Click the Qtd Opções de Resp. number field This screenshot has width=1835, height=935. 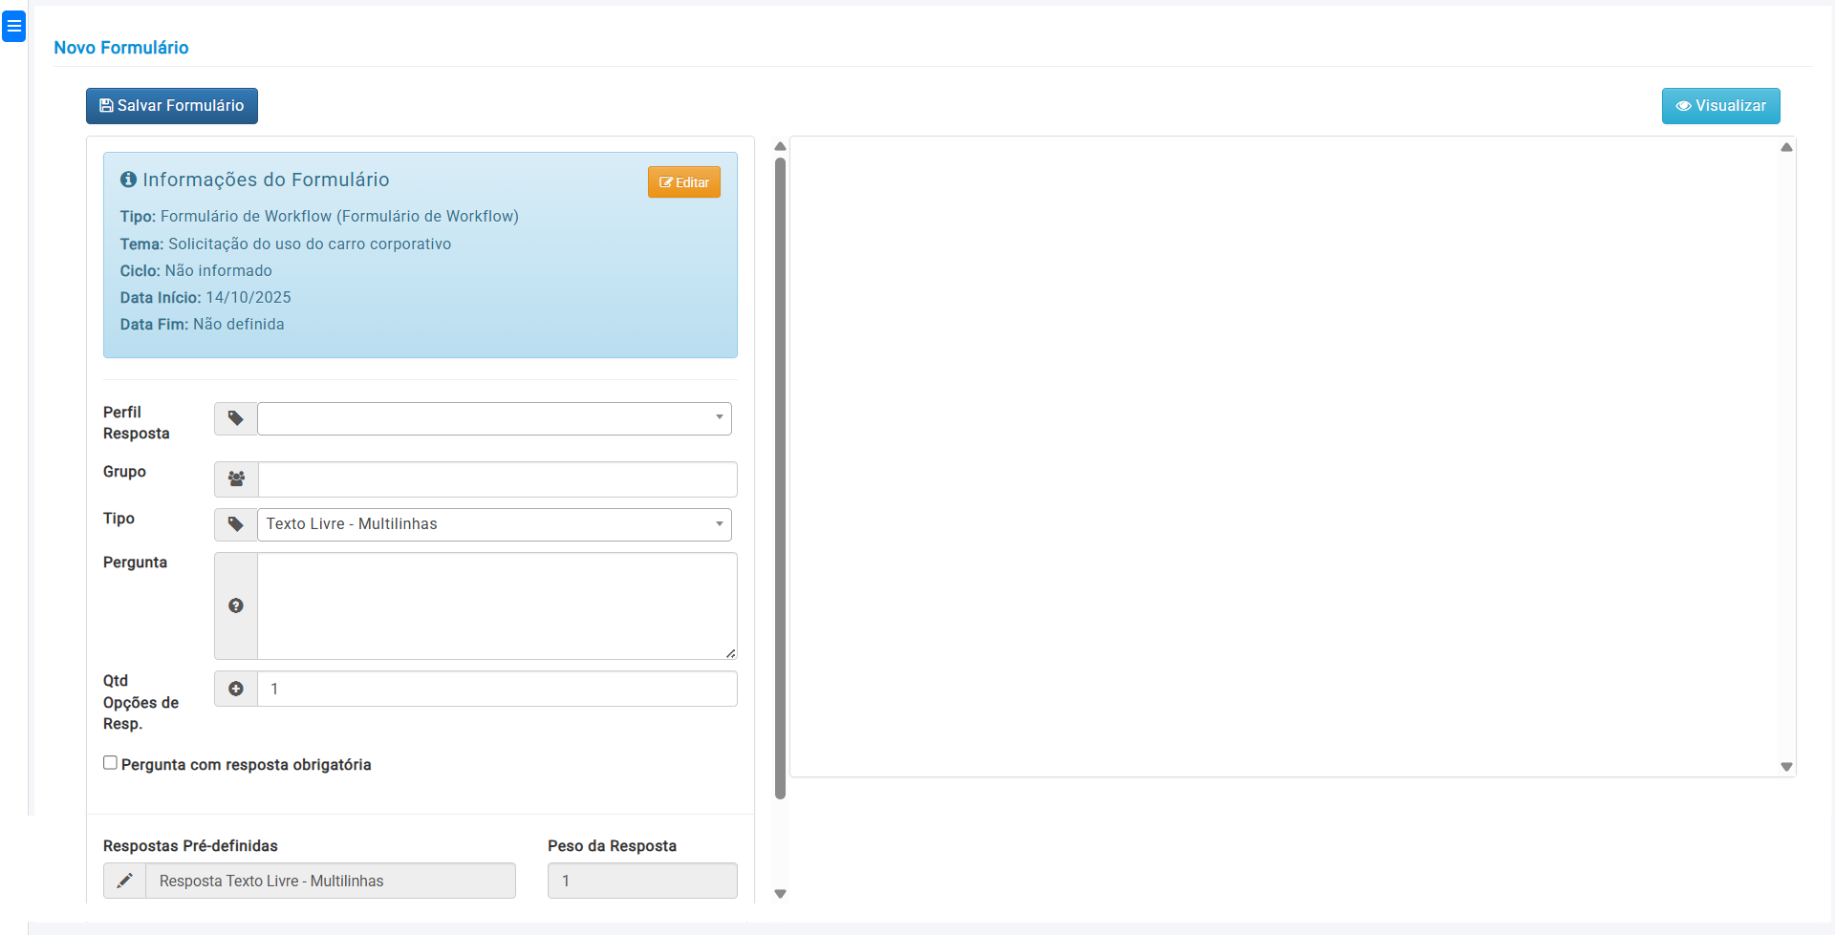tap(497, 689)
